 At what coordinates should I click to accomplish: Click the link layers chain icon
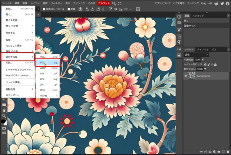[201, 152]
